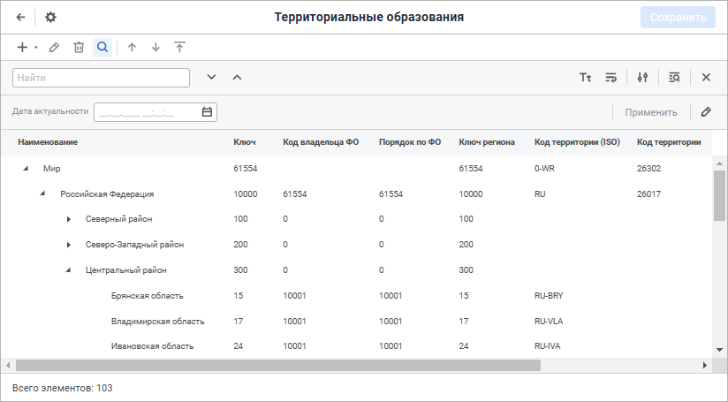Viewport: 728px width, 402px height.
Task: Expand the Северный район tree node
Action: [69, 219]
